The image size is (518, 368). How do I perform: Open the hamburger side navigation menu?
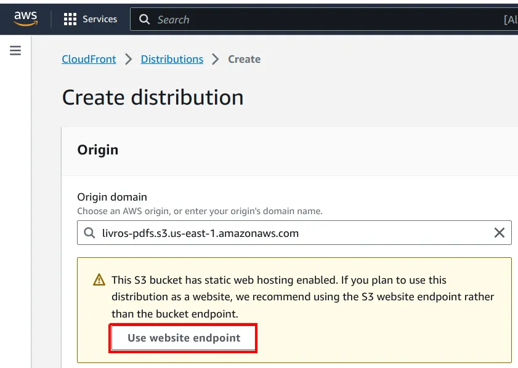click(15, 50)
